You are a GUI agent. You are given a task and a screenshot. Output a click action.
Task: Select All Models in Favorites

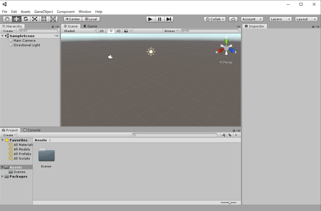coord(19,149)
